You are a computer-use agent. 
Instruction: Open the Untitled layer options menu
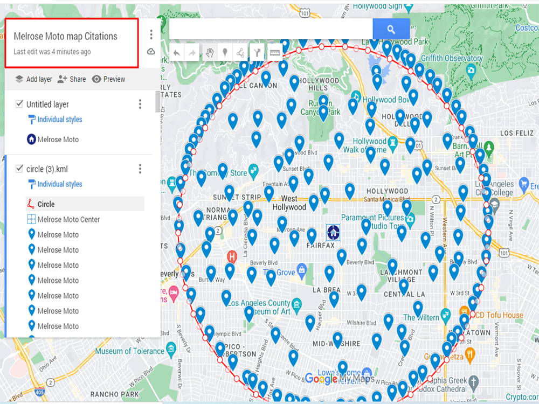140,104
